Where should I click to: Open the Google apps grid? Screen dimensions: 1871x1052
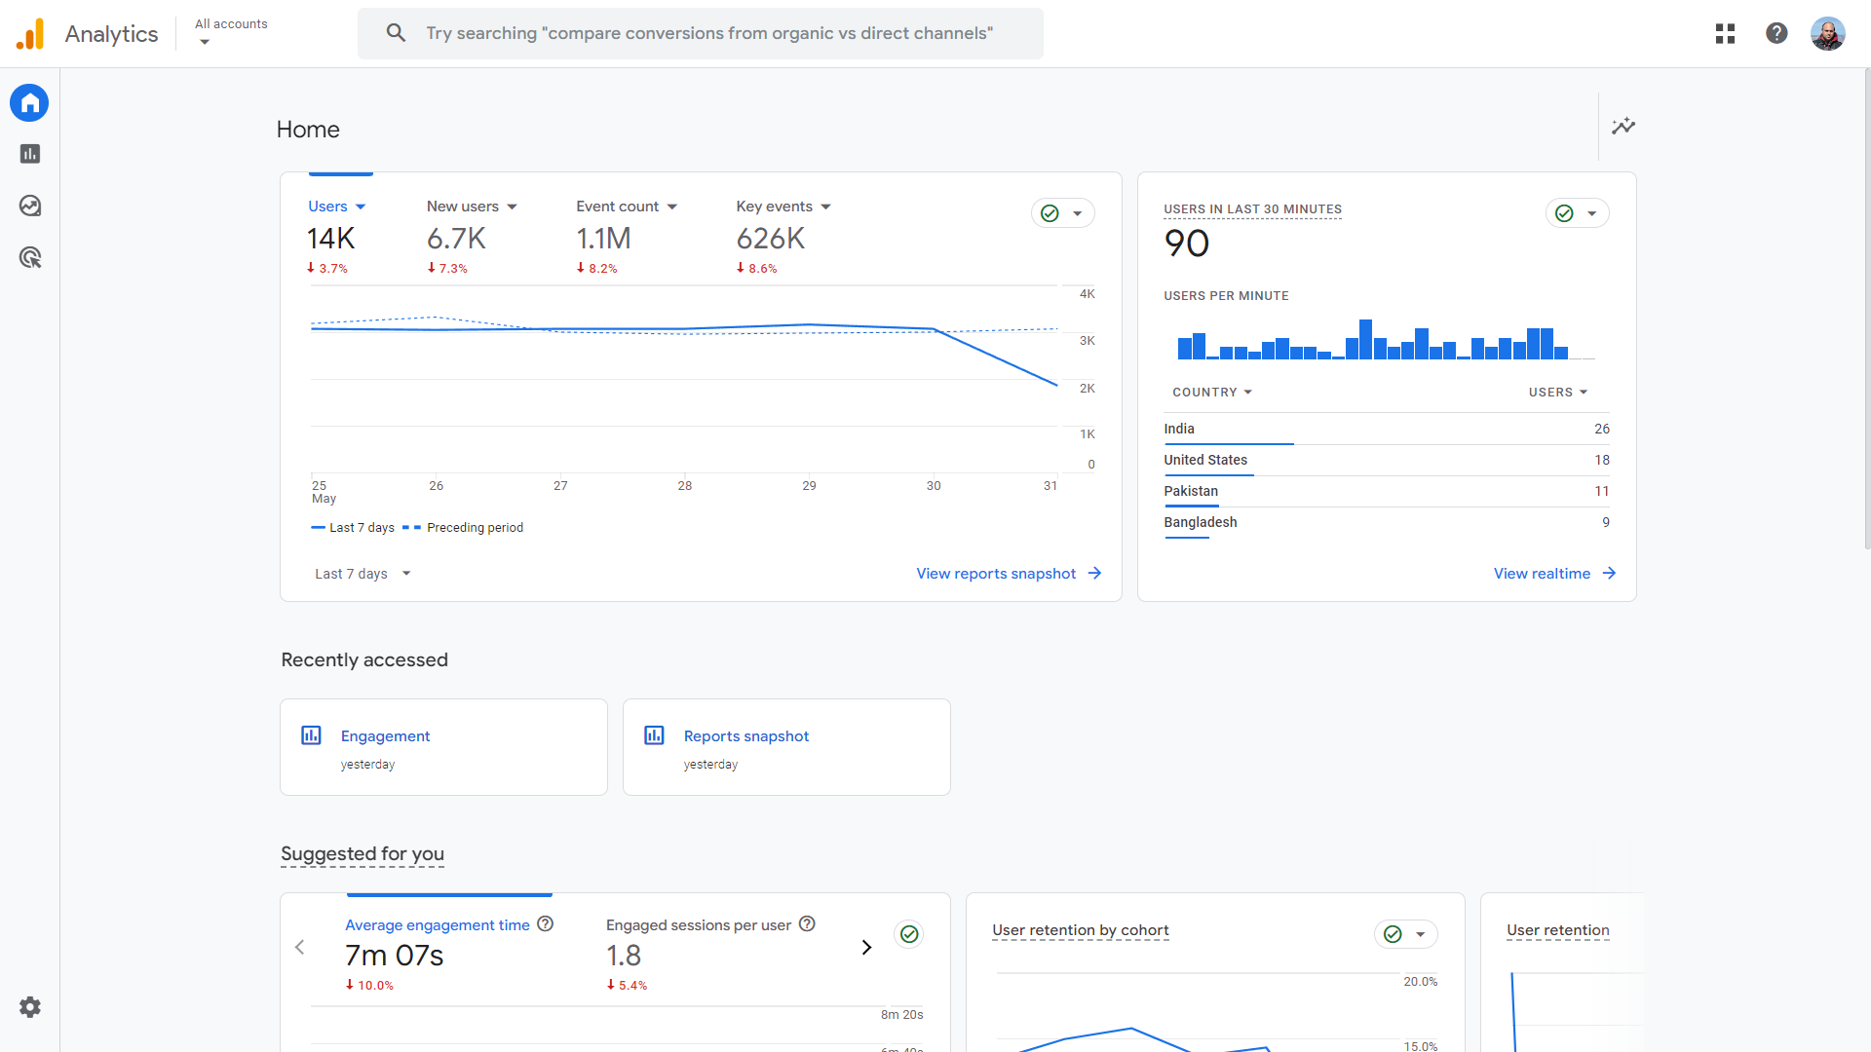1725,34
